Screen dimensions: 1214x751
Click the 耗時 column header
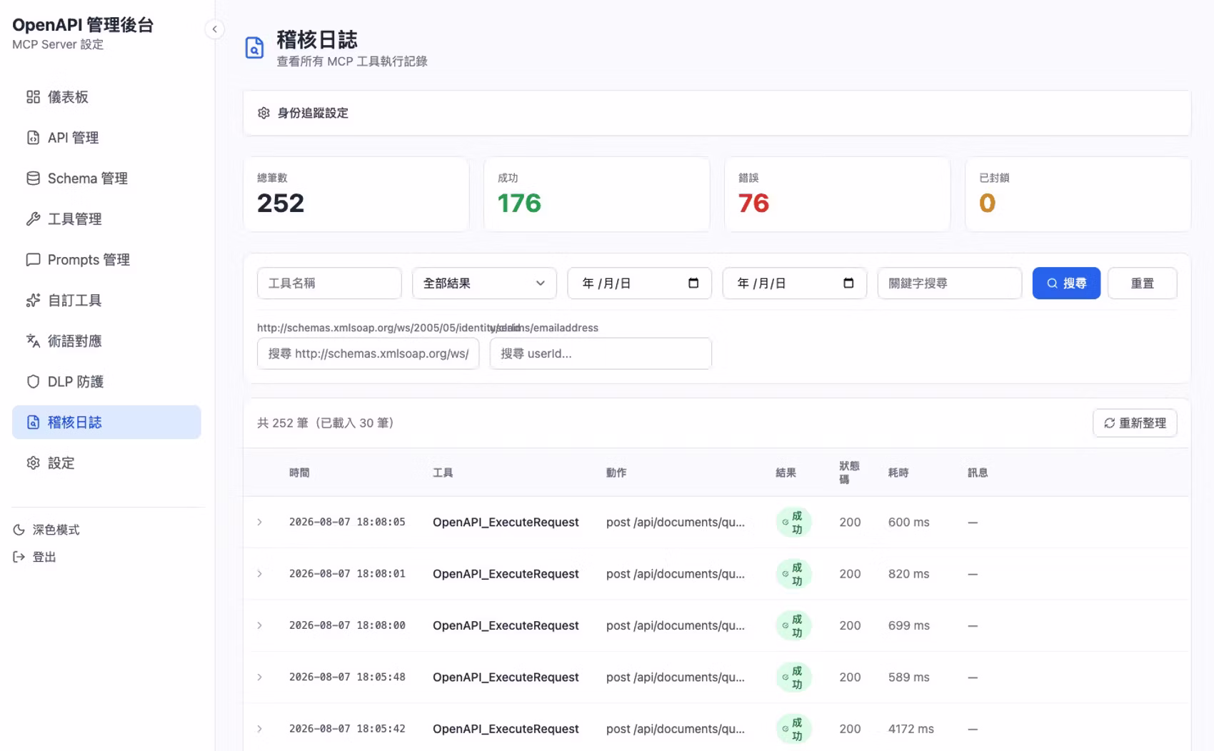point(898,473)
